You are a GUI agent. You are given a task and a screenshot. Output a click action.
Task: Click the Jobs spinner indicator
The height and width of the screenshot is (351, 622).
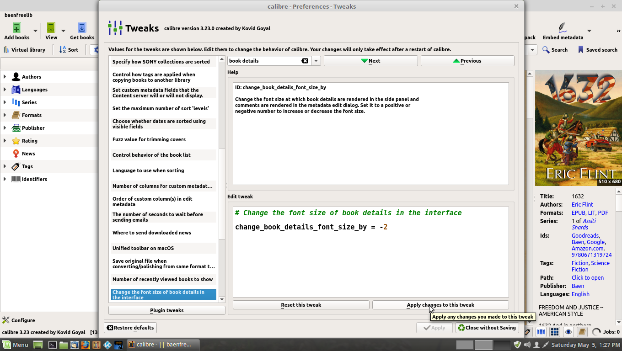pos(596,332)
